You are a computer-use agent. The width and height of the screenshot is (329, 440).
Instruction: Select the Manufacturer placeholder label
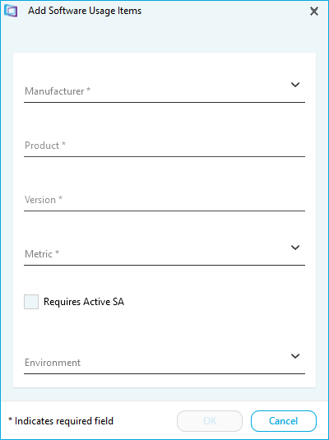point(58,91)
